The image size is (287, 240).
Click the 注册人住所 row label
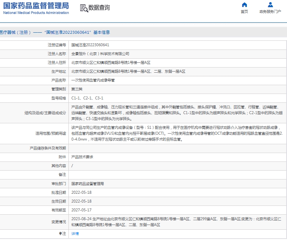point(57,63)
